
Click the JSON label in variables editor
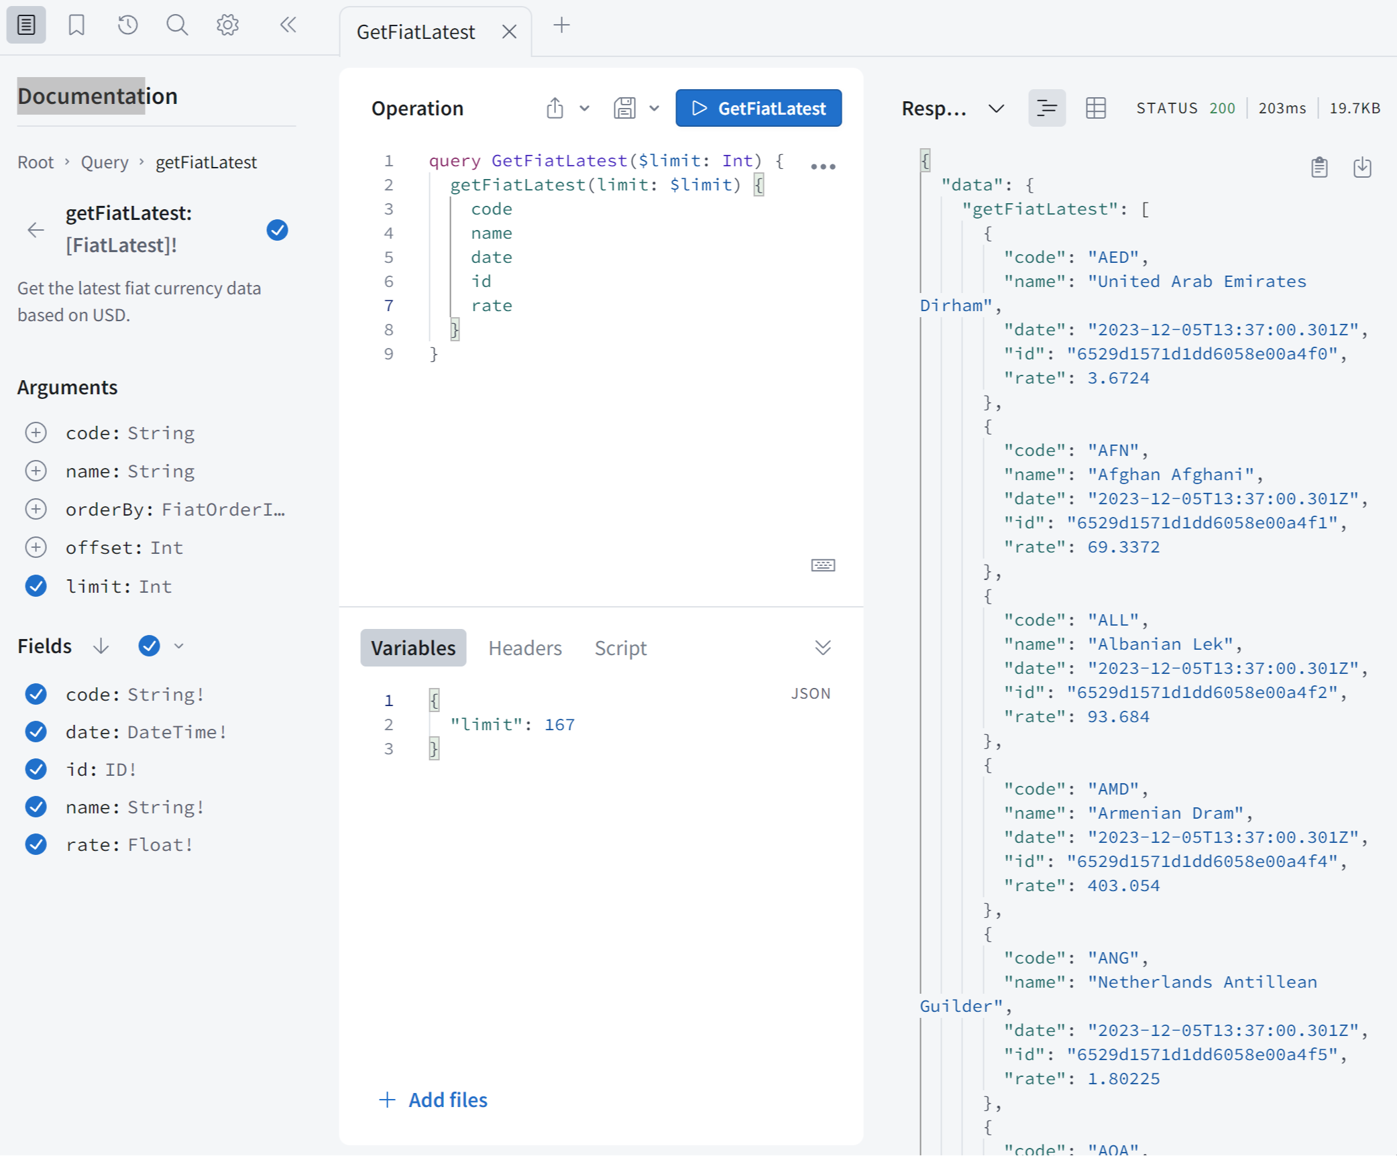tap(811, 694)
